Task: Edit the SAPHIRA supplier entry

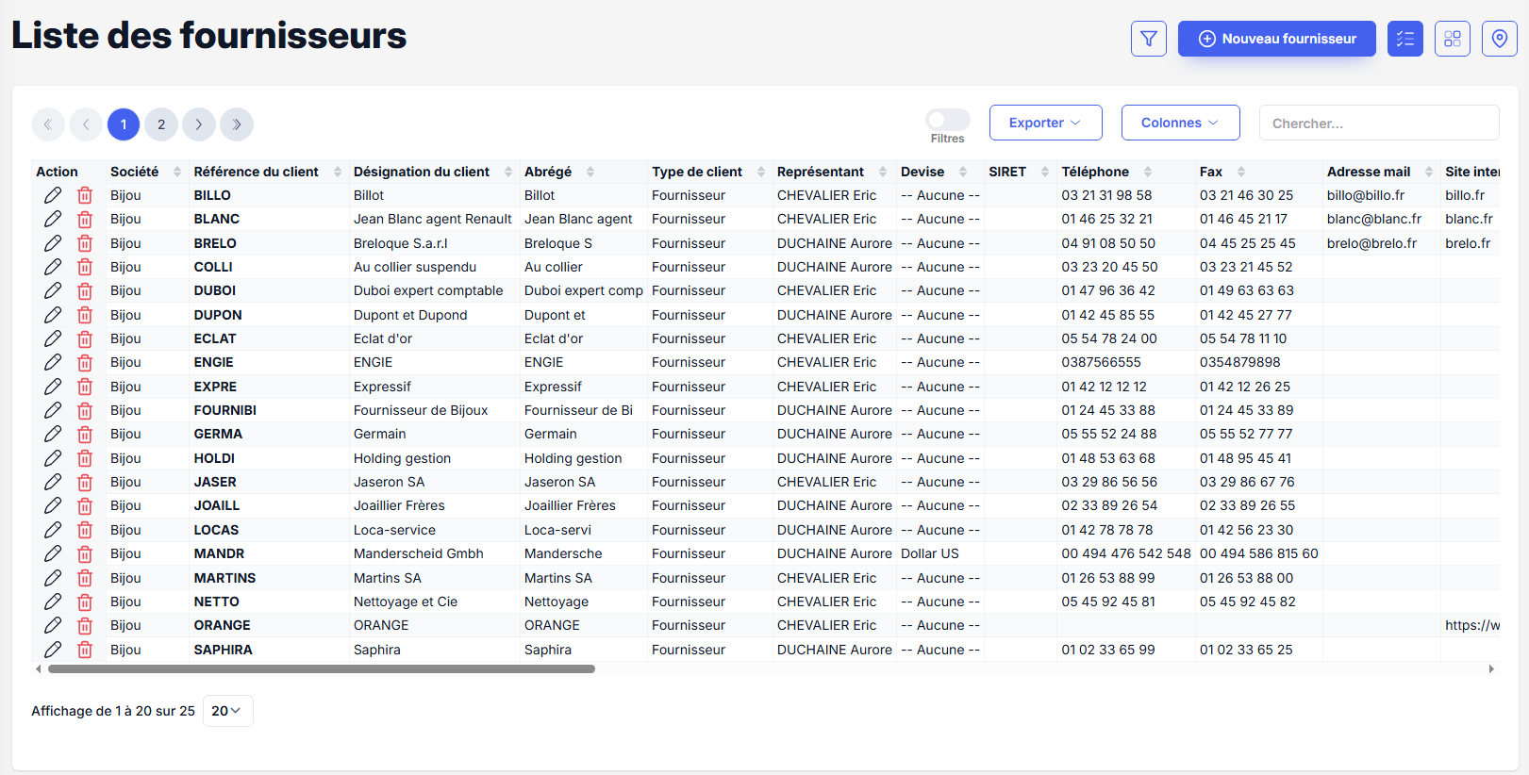Action: coord(53,650)
